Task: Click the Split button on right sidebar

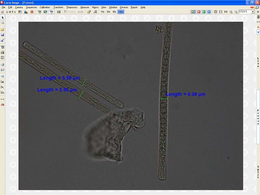Action: click(258, 172)
